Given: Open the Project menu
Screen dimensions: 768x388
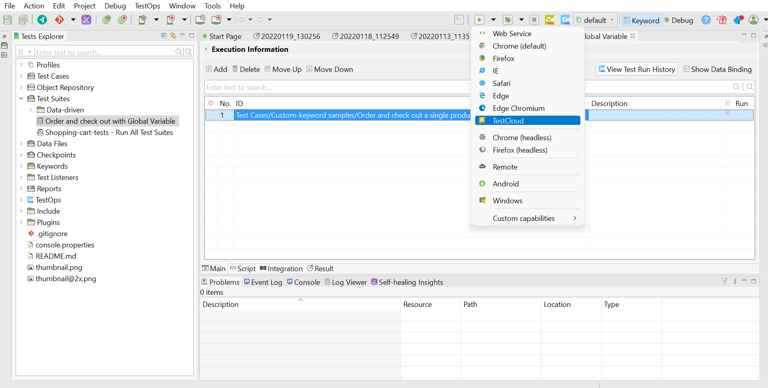Looking at the screenshot, I should [85, 6].
